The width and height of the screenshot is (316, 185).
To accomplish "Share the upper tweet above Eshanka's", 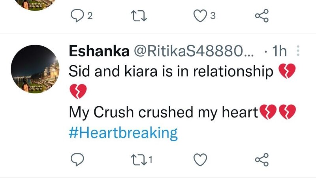I will tap(261, 16).
